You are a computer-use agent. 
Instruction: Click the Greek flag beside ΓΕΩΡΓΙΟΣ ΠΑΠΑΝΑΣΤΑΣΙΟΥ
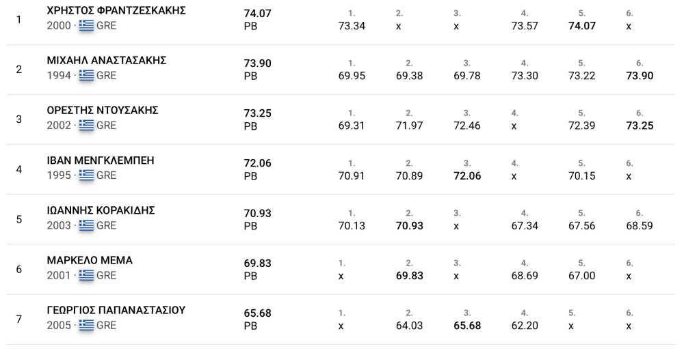click(86, 326)
